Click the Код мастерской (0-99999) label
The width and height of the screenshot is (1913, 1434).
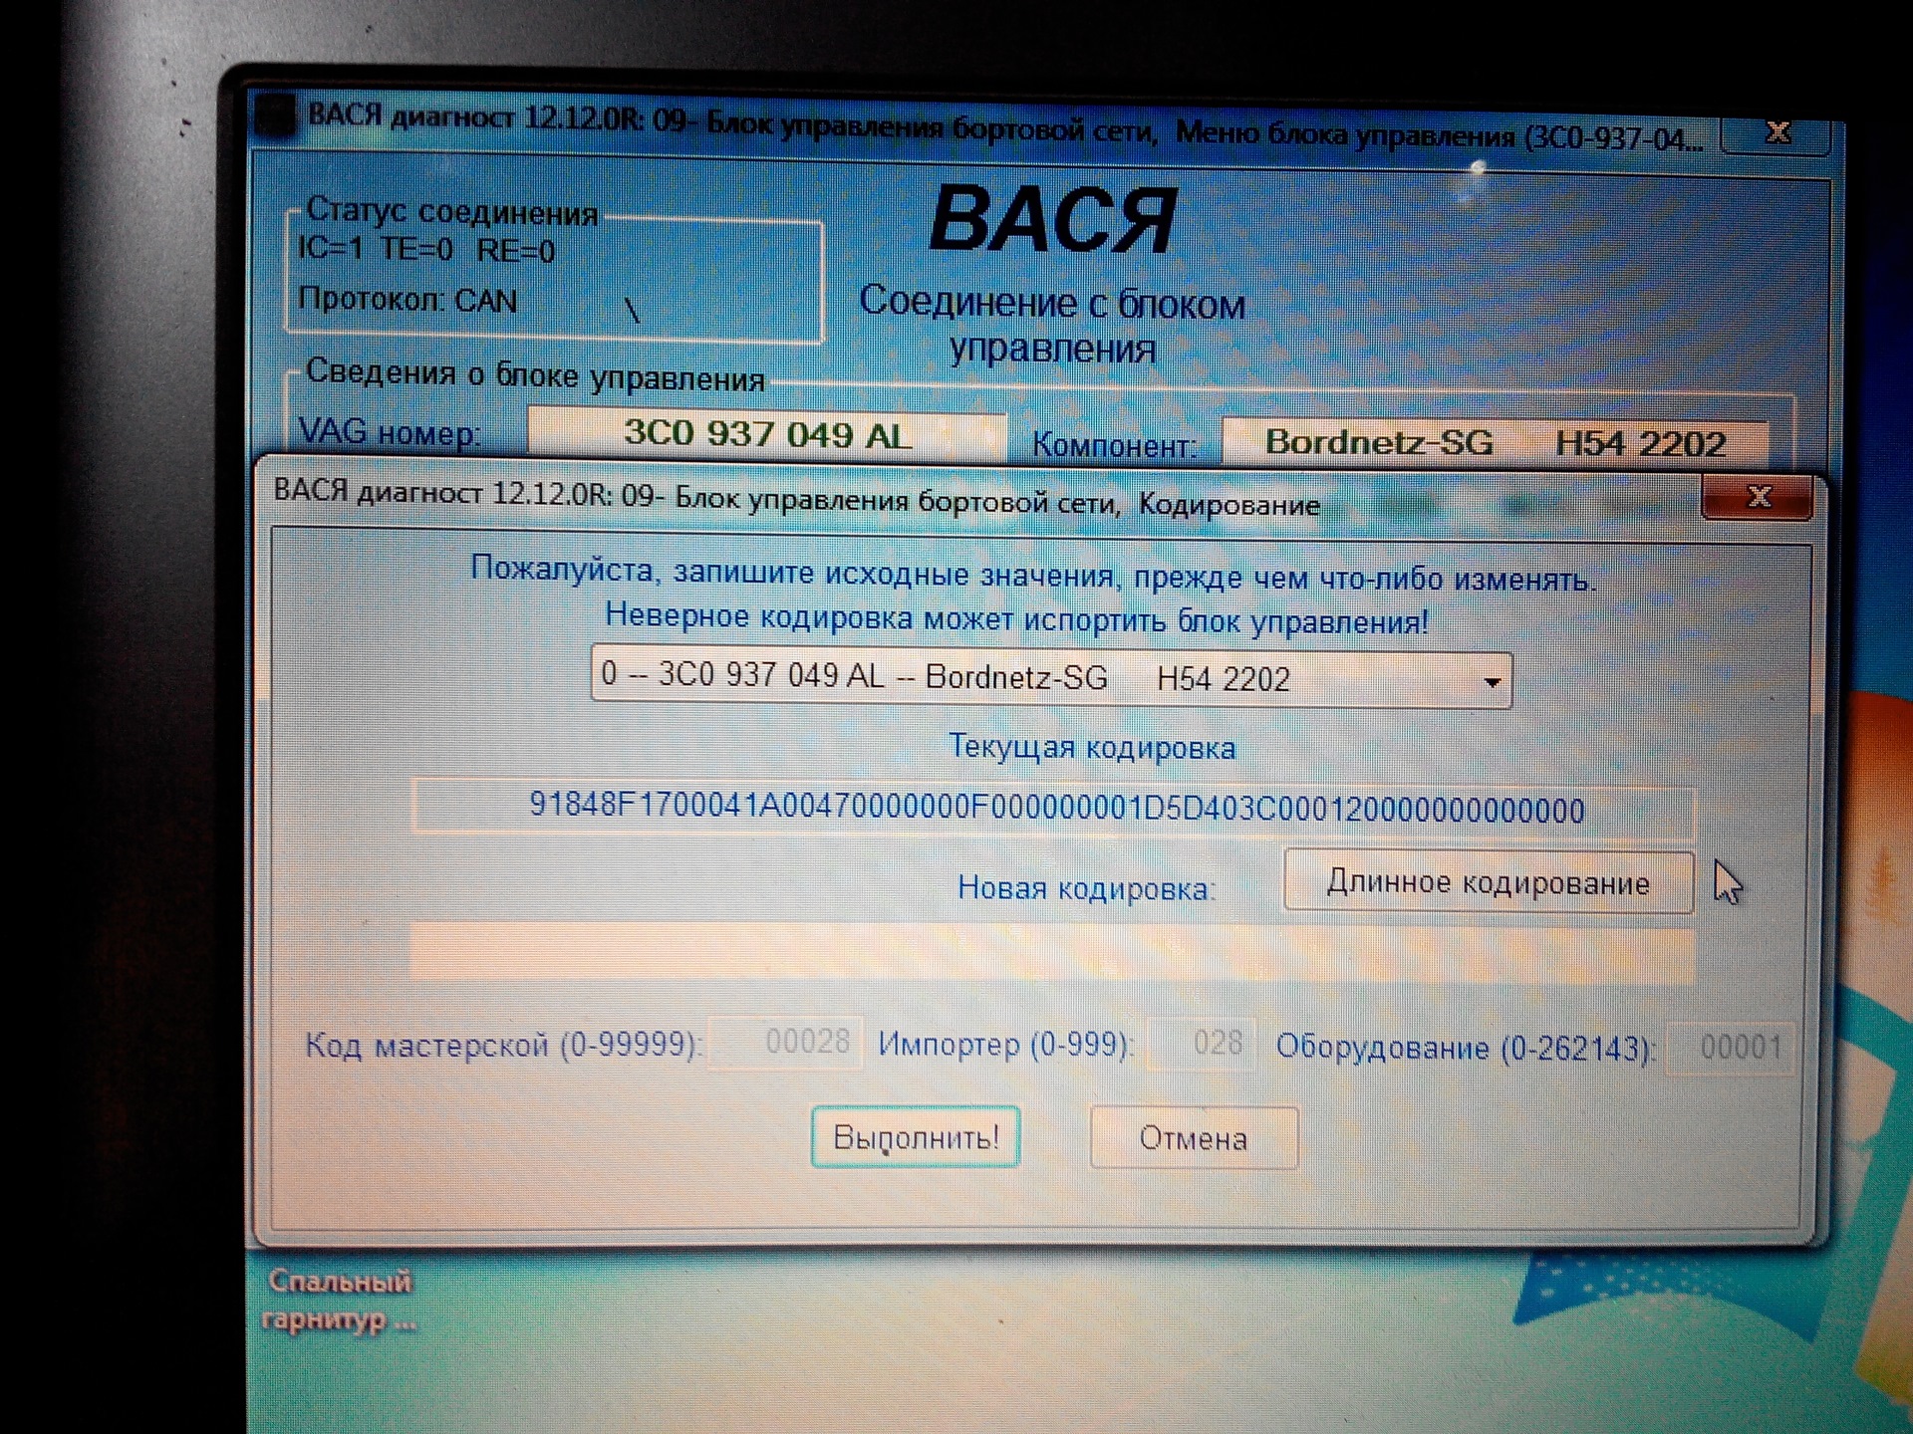(503, 1045)
